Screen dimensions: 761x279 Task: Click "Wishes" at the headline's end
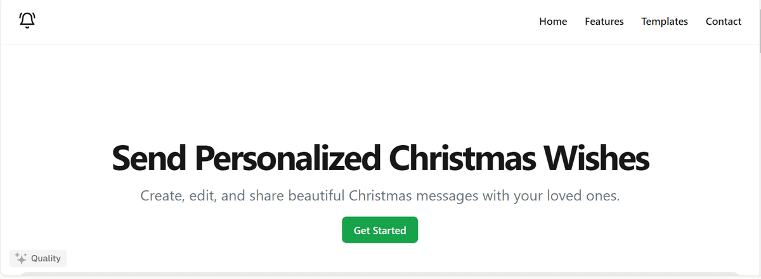point(594,159)
